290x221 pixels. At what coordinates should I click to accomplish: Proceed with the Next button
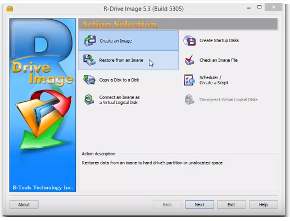pos(200,205)
